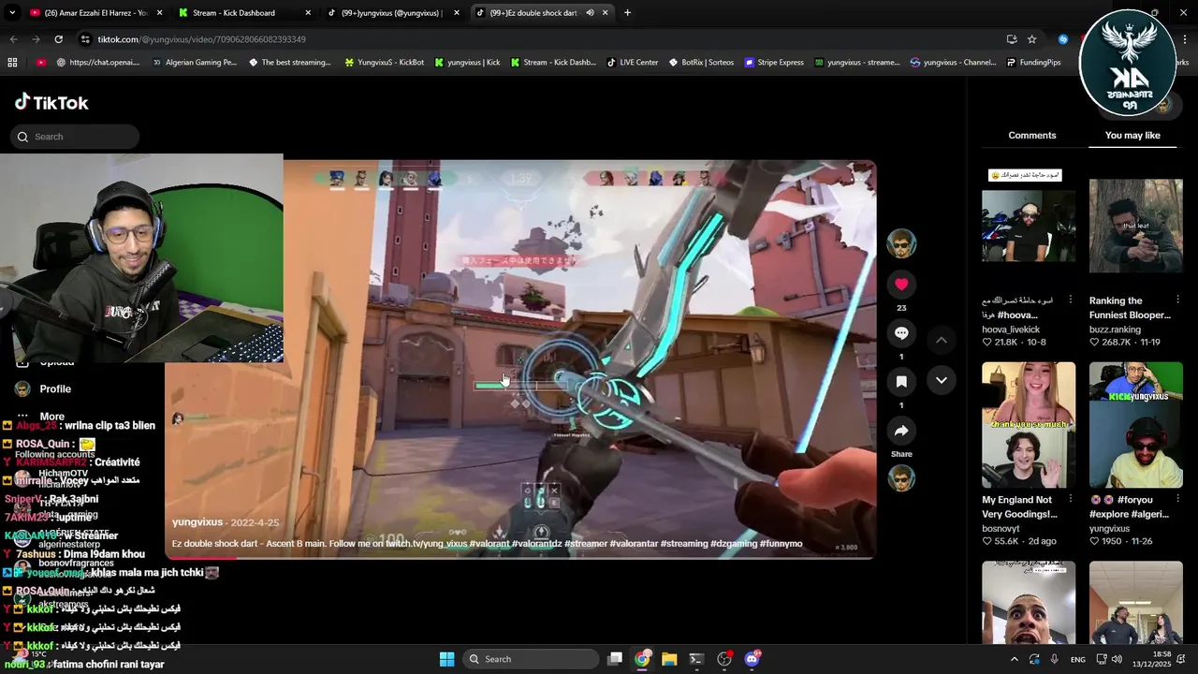Open Ranking the Funniest Blooper video thumbnail
The height and width of the screenshot is (674, 1198).
(1136, 226)
